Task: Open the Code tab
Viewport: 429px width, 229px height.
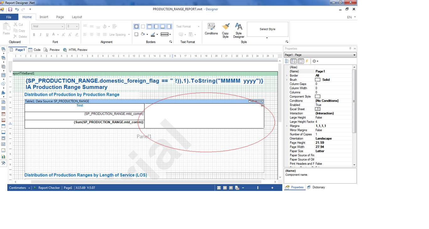Action: coord(35,50)
